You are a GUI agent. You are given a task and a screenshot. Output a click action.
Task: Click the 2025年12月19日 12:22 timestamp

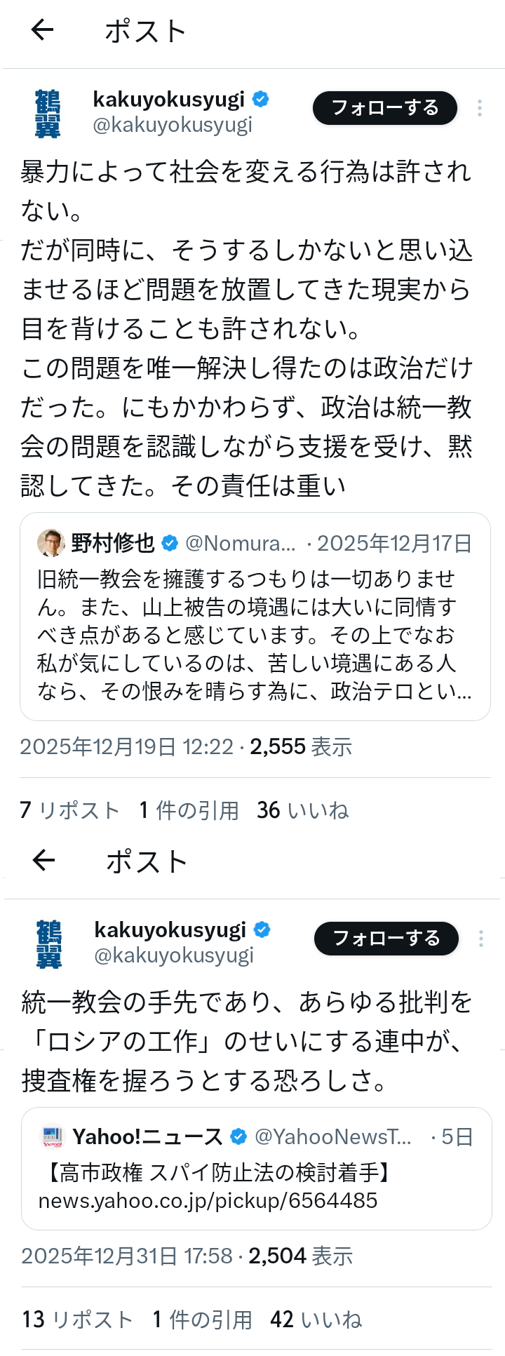point(126,747)
